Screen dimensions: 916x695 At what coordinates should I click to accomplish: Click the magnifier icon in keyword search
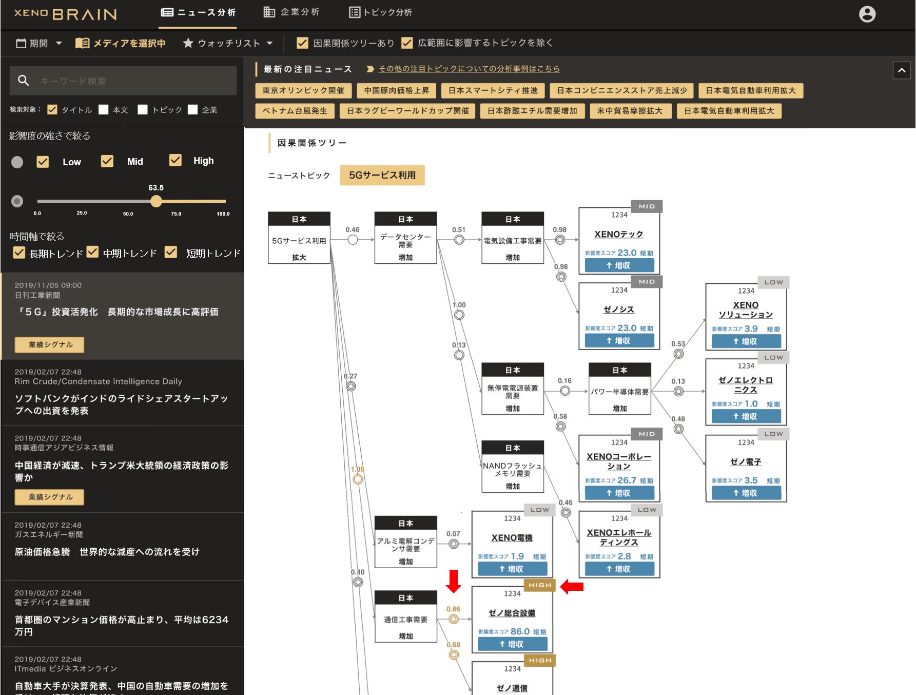(23, 81)
